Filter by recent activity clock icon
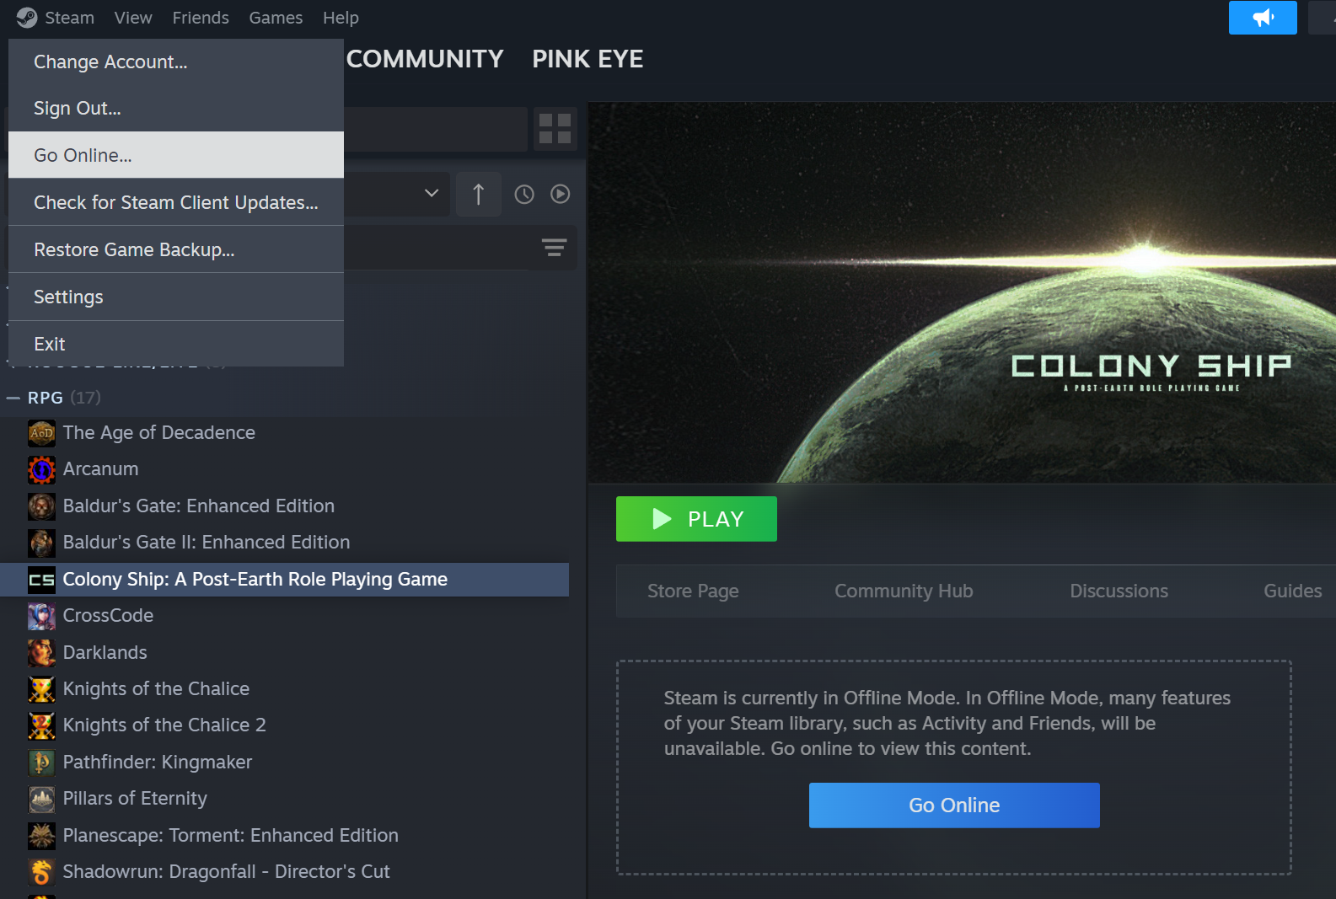Viewport: 1336px width, 899px height. 524,195
